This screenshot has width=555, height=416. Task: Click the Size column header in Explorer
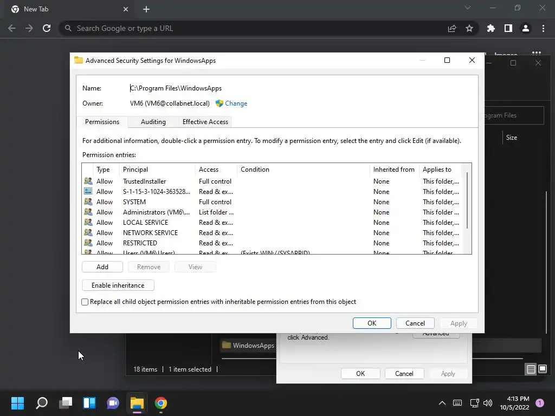click(512, 137)
